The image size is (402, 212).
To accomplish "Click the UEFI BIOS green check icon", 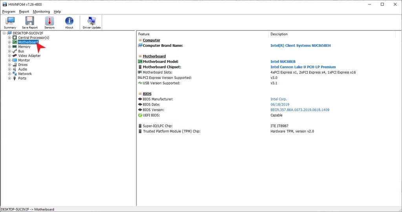I will [140, 115].
